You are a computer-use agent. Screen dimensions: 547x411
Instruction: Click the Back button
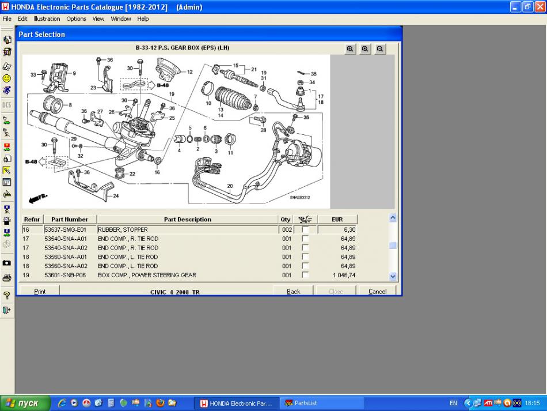pyautogui.click(x=294, y=291)
